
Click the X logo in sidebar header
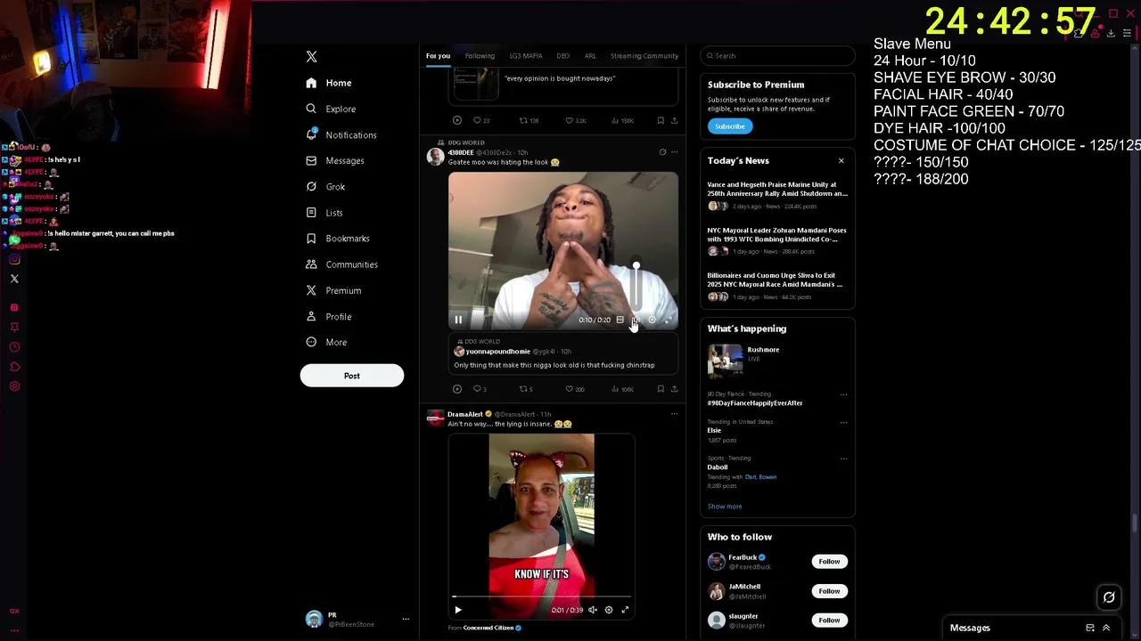(x=311, y=56)
